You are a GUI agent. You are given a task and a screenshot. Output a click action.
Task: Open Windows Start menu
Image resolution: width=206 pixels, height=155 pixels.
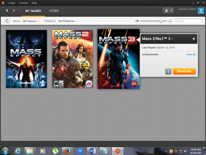[5, 151]
